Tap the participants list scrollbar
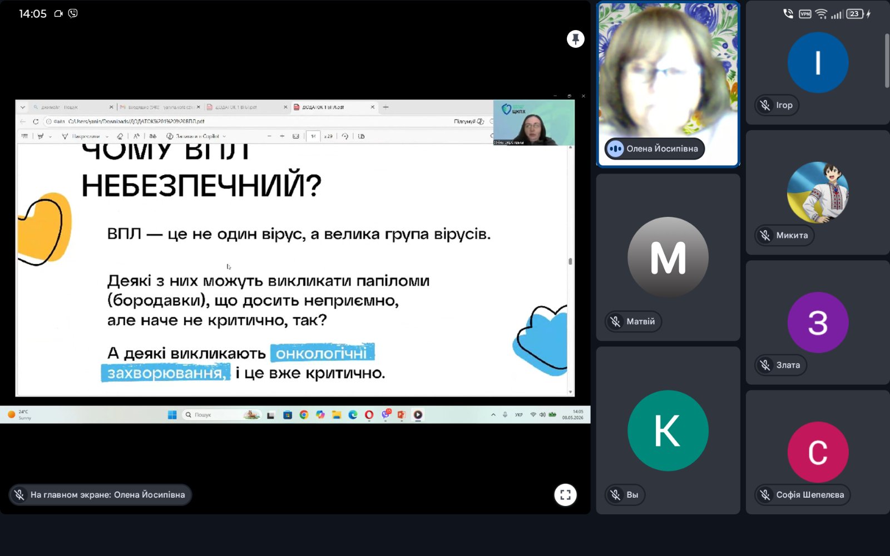The width and height of the screenshot is (890, 556). [887, 60]
